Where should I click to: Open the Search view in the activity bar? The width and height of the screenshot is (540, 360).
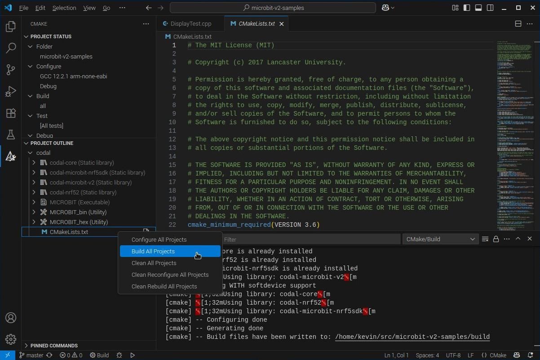tap(11, 48)
